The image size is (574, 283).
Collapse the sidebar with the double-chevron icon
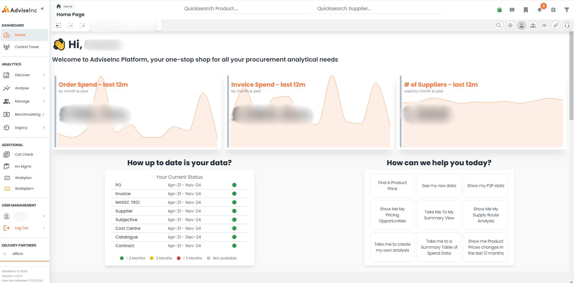42,9
